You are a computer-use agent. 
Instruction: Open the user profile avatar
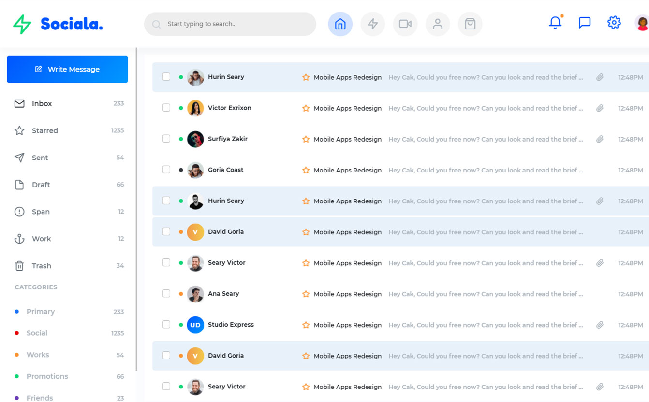641,23
